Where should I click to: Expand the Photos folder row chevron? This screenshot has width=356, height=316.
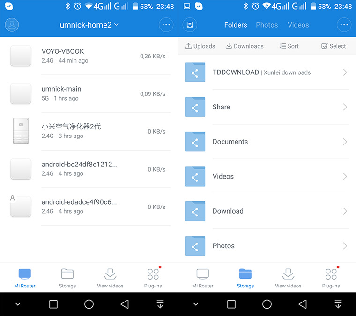[x=345, y=246]
